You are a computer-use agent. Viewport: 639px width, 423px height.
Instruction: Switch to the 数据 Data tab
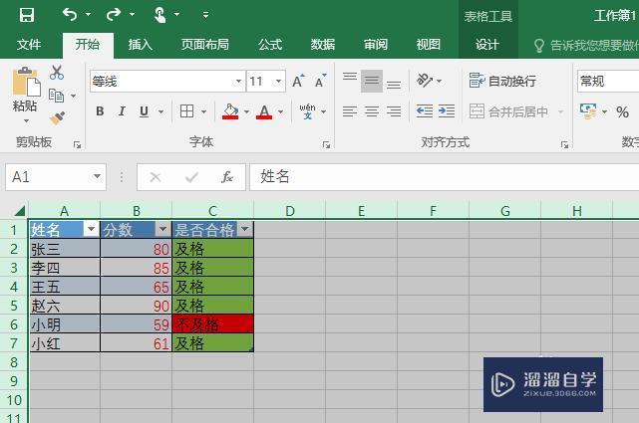(323, 45)
